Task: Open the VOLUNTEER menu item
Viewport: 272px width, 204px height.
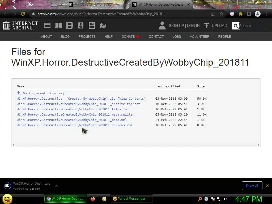Action: point(199,37)
